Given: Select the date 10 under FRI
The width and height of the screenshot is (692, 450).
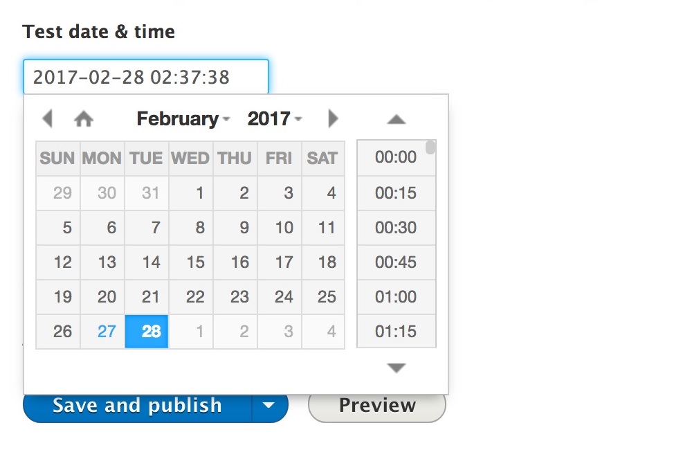Looking at the screenshot, I should point(280,228).
